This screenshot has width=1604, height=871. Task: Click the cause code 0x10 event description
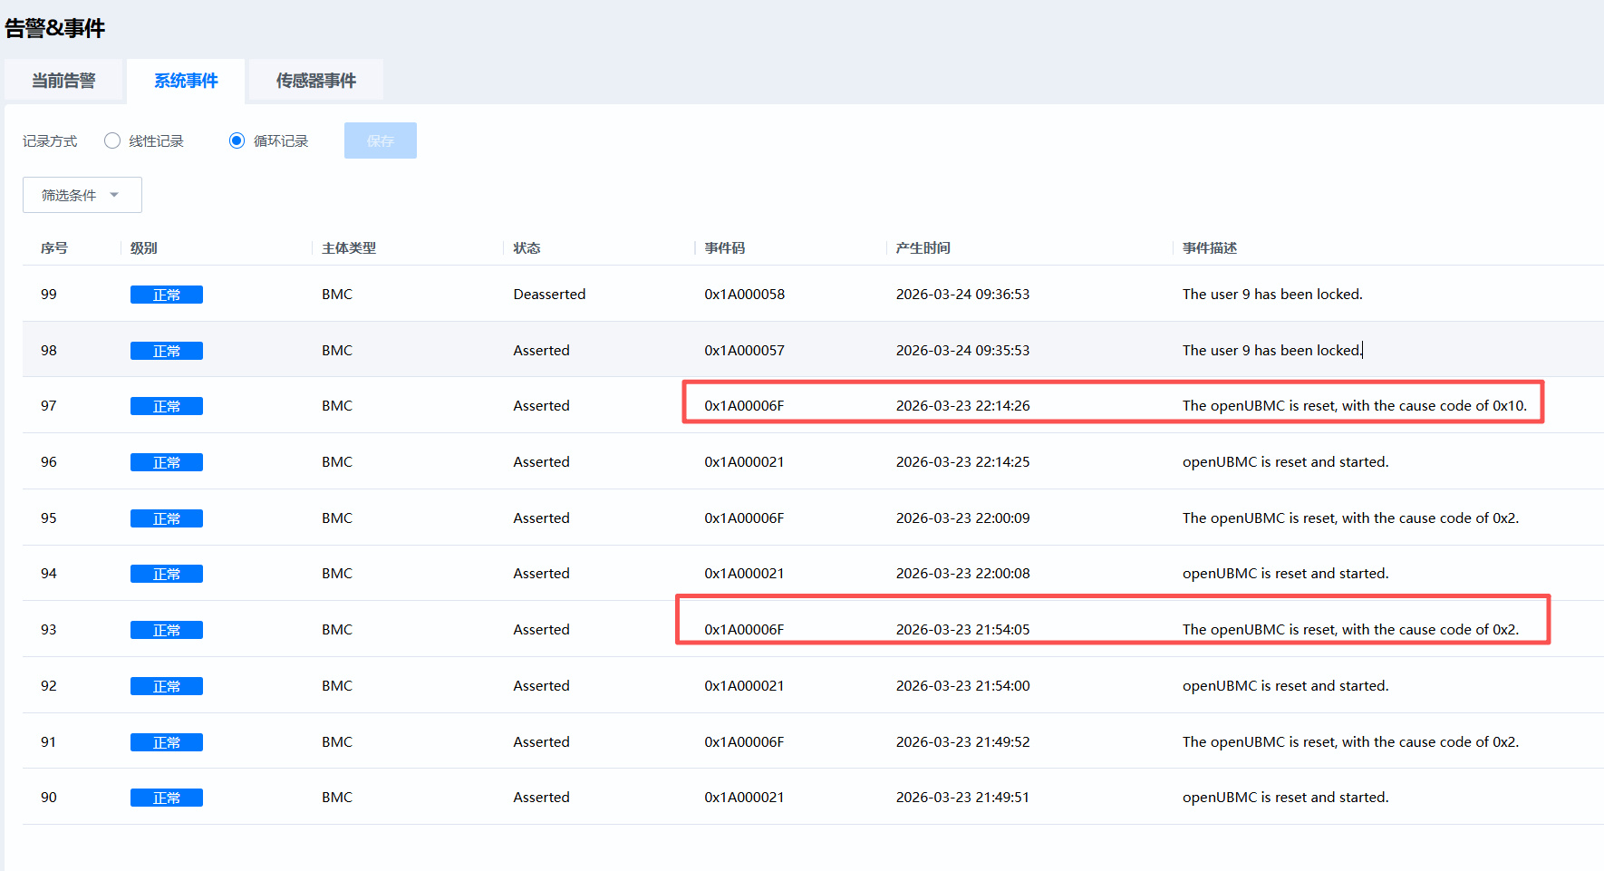(x=1354, y=406)
